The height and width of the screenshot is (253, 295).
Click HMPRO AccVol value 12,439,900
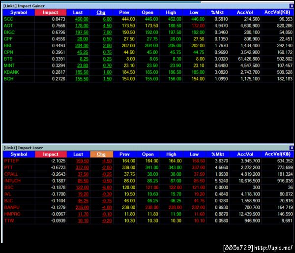[249, 214]
